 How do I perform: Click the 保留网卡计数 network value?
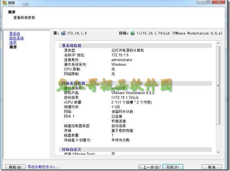click(x=122, y=112)
